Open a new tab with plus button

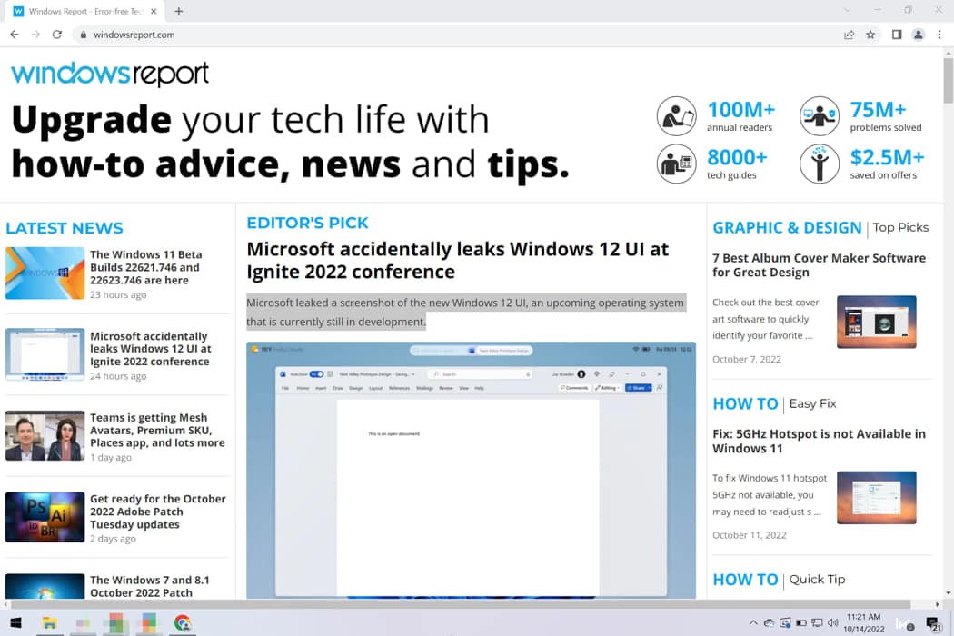179,11
